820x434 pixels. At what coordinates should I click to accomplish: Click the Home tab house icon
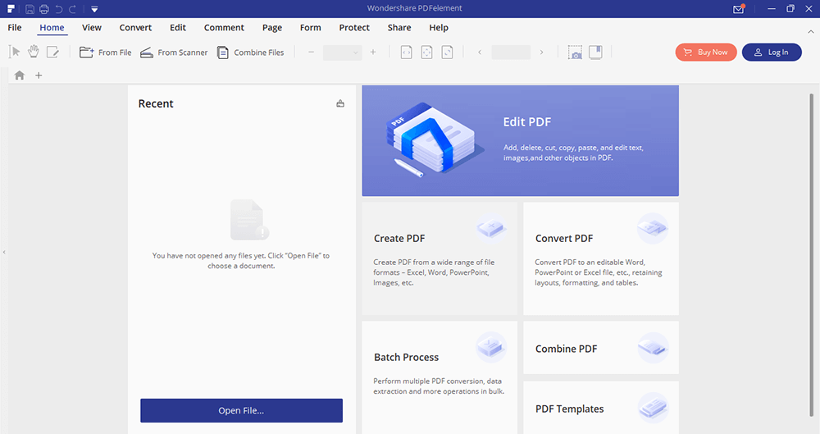19,75
